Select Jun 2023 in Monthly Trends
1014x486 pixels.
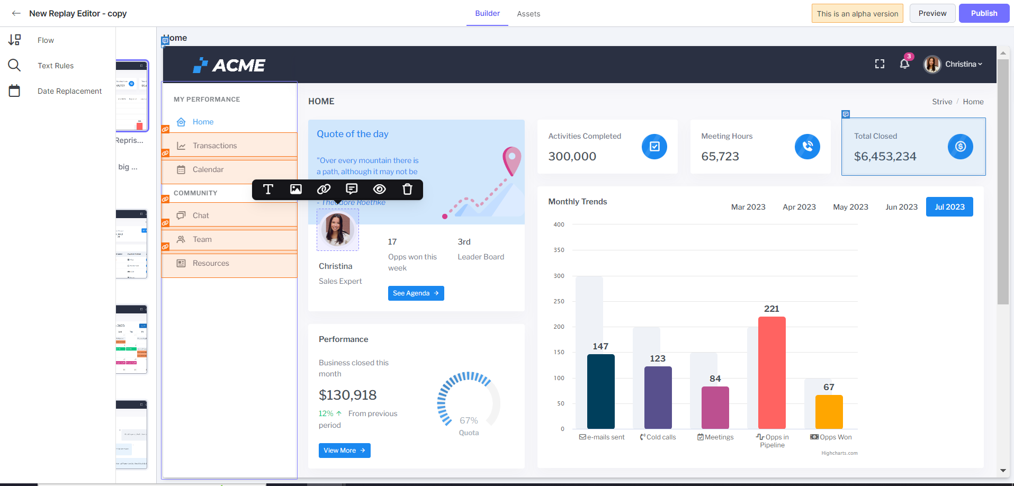click(901, 207)
